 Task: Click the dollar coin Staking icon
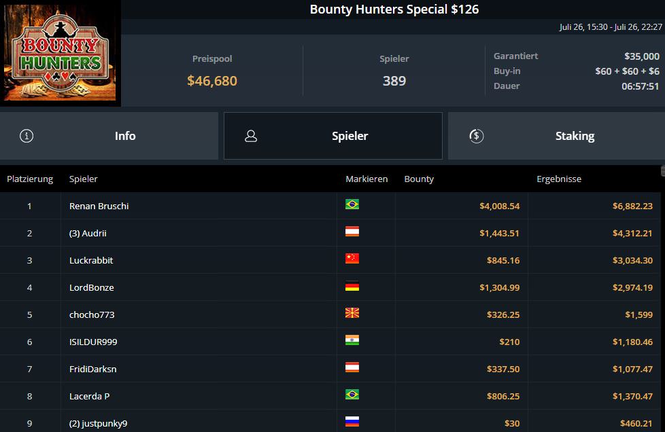point(476,136)
